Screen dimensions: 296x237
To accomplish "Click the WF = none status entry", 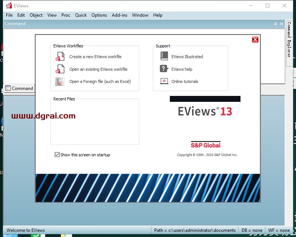I will [x=279, y=230].
